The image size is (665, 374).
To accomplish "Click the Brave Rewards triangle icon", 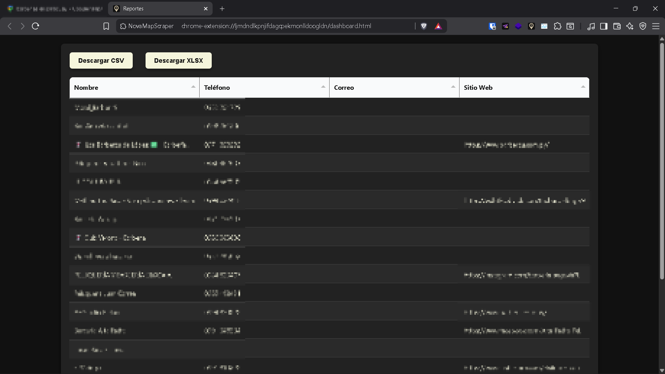I will (438, 26).
